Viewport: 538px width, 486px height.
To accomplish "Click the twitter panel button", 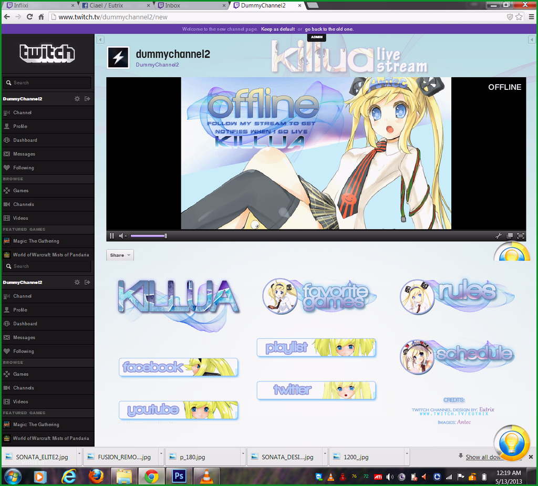I will click(x=316, y=390).
